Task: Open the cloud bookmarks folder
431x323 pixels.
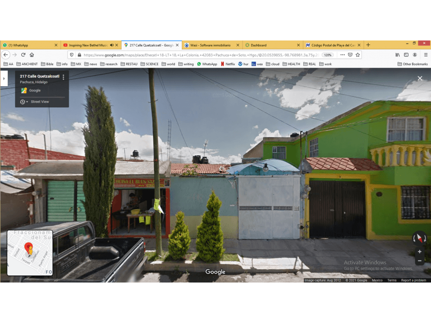Action: pyautogui.click(x=273, y=64)
